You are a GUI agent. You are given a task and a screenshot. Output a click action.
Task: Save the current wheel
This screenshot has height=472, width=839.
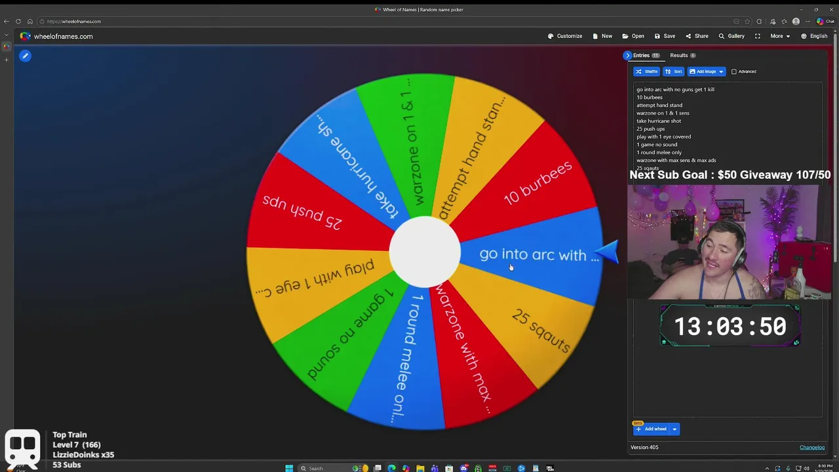coord(665,36)
